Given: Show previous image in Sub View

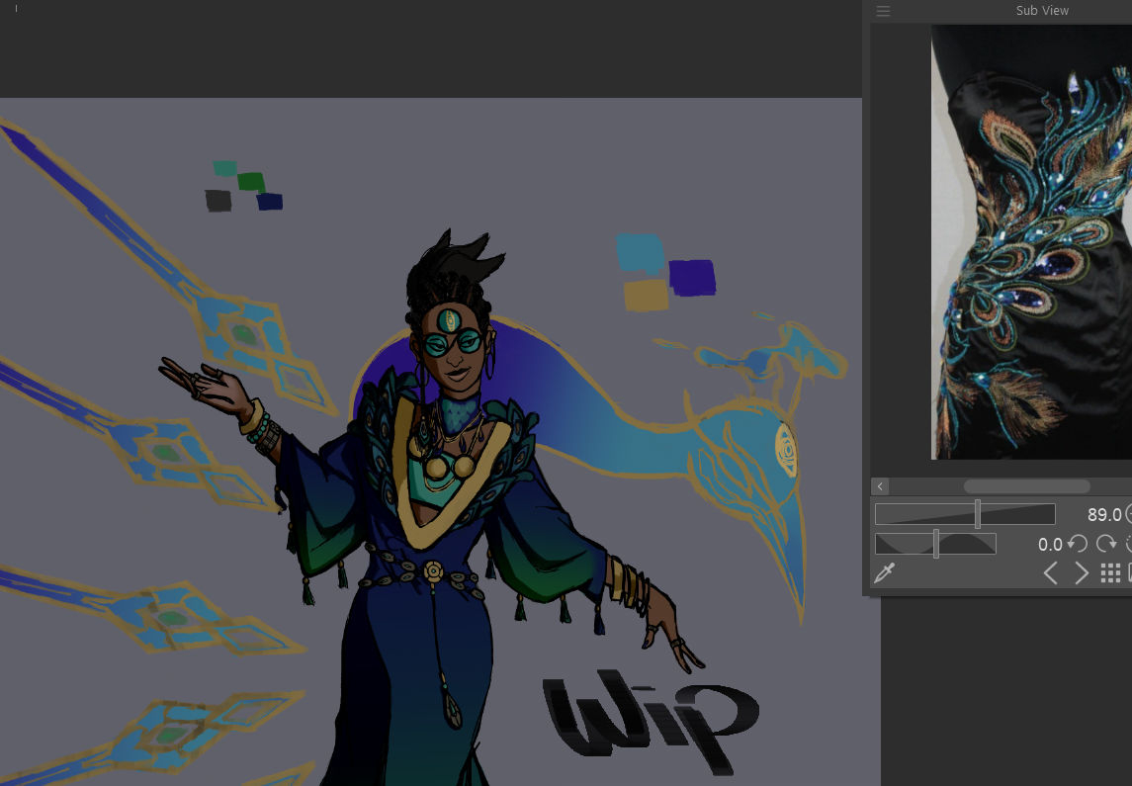Looking at the screenshot, I should (x=1051, y=573).
